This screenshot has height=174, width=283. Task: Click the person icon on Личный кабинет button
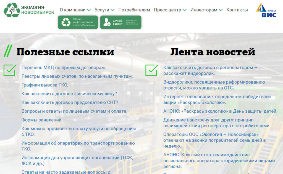pyautogui.click(x=106, y=23)
